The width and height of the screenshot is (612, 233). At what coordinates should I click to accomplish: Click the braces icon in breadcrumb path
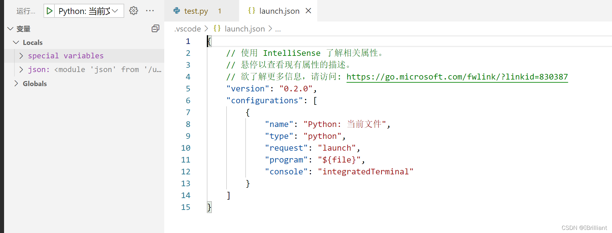tap(217, 29)
